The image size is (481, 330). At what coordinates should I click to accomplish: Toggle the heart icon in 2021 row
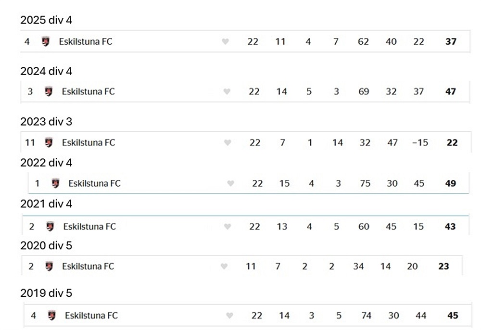pos(228,227)
